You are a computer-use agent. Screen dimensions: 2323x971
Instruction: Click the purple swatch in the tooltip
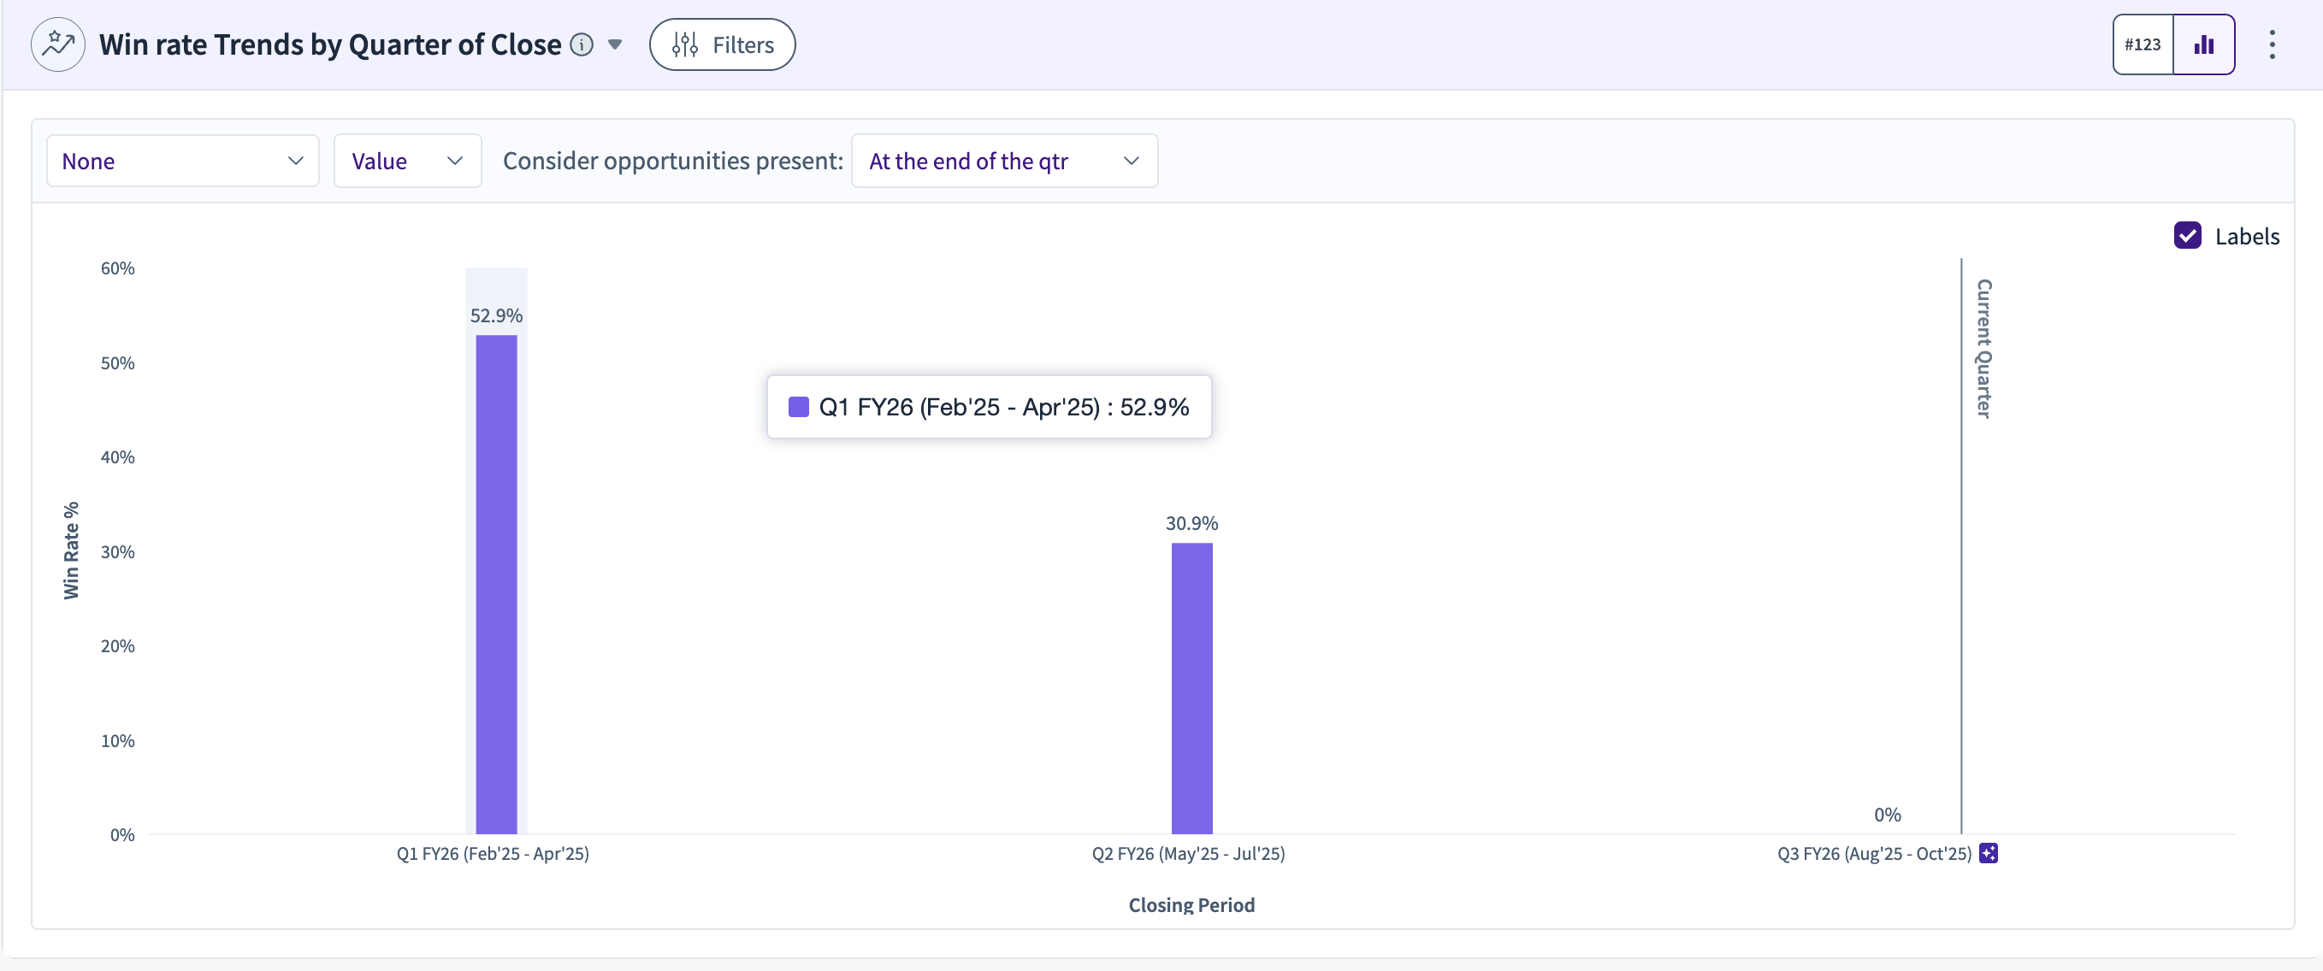click(x=798, y=407)
